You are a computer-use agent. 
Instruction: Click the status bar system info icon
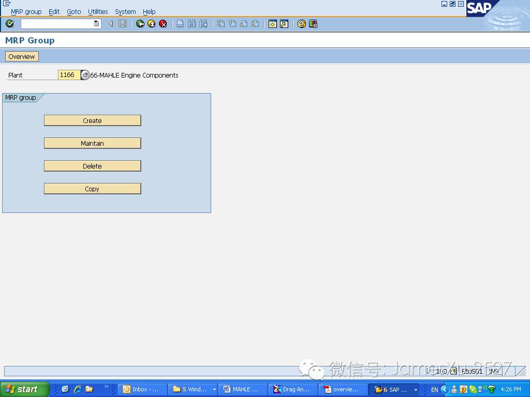coord(453,371)
